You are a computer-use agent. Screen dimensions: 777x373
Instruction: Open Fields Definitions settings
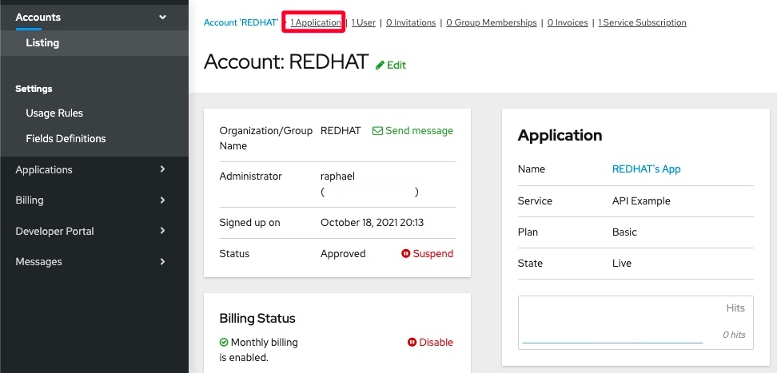click(x=66, y=139)
